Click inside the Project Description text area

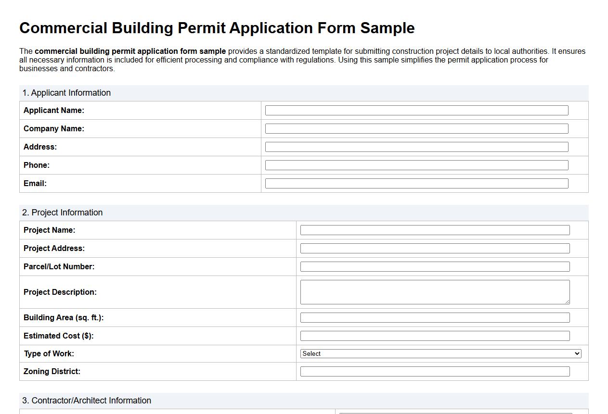pyautogui.click(x=434, y=290)
